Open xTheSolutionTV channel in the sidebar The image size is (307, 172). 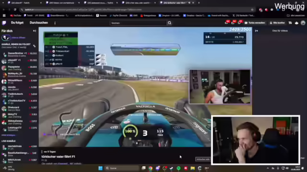[19, 102]
